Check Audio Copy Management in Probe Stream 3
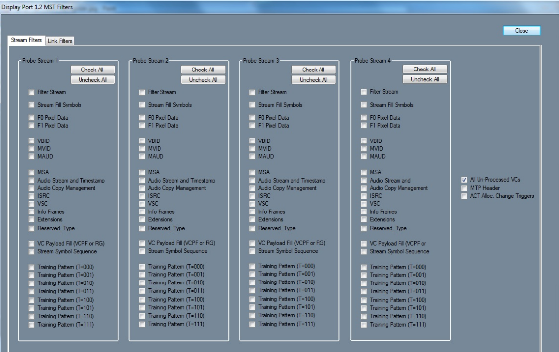559x352 pixels. (252, 188)
